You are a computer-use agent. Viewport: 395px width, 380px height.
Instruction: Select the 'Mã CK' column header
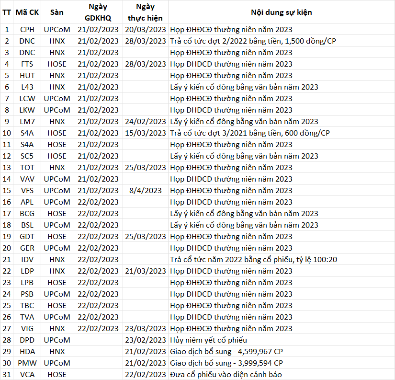(27, 12)
